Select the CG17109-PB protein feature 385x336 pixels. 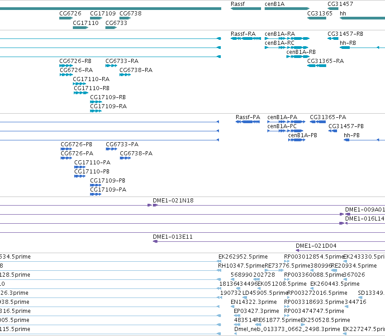point(96,185)
